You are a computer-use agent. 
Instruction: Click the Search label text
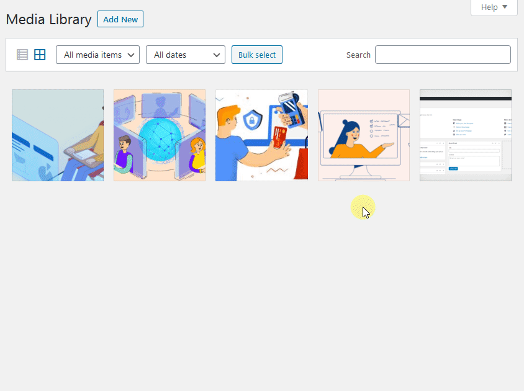tap(358, 55)
